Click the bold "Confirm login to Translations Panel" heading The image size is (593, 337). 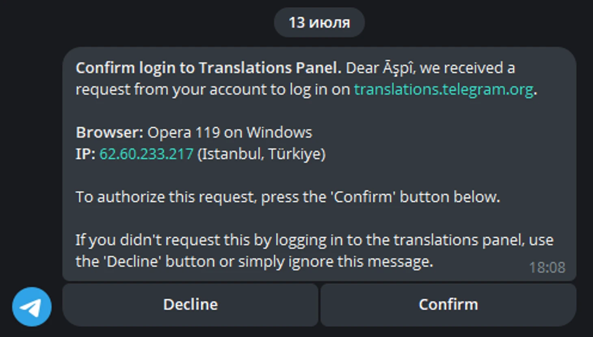pyautogui.click(x=208, y=68)
